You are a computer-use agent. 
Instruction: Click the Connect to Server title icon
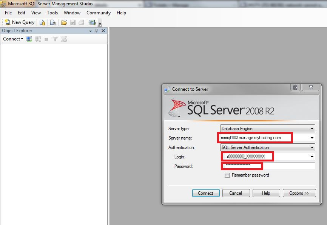[167, 89]
